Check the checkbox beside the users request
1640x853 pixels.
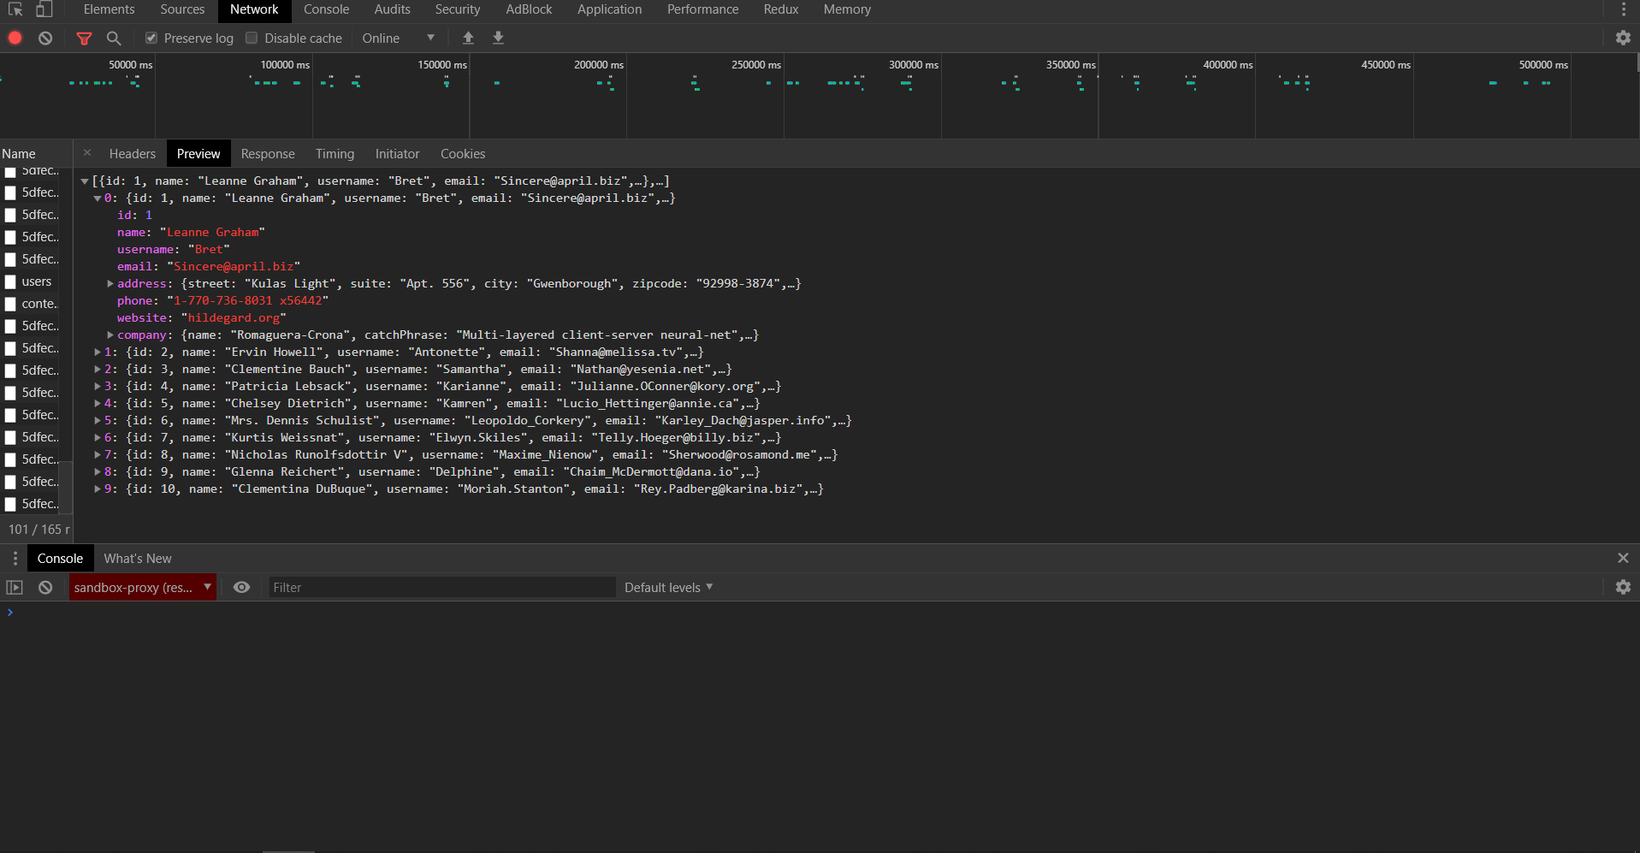coord(9,281)
